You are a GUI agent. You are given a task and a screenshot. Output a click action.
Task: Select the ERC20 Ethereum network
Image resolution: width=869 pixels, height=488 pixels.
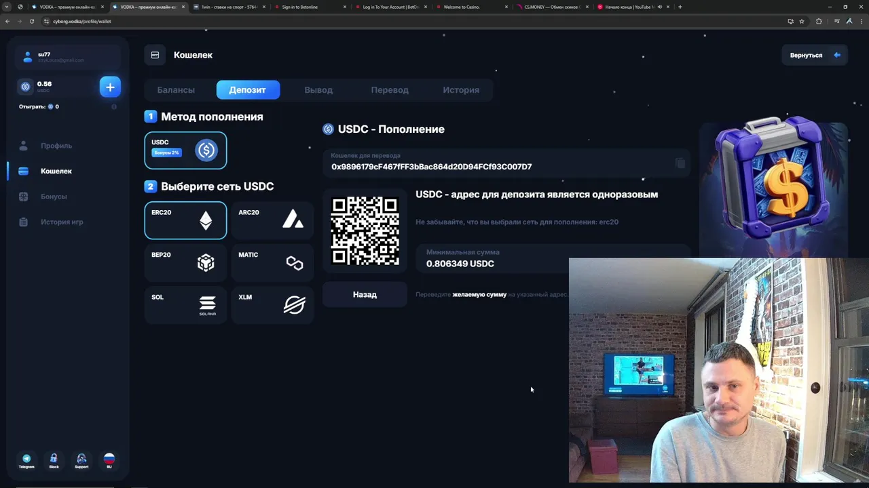pyautogui.click(x=185, y=220)
